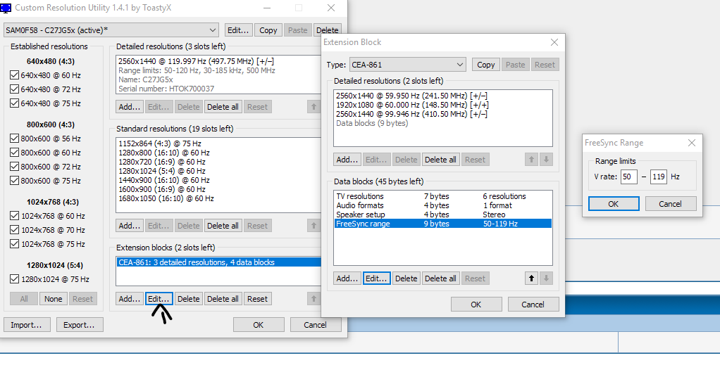Confirm FreeSync Range with OK

point(614,204)
